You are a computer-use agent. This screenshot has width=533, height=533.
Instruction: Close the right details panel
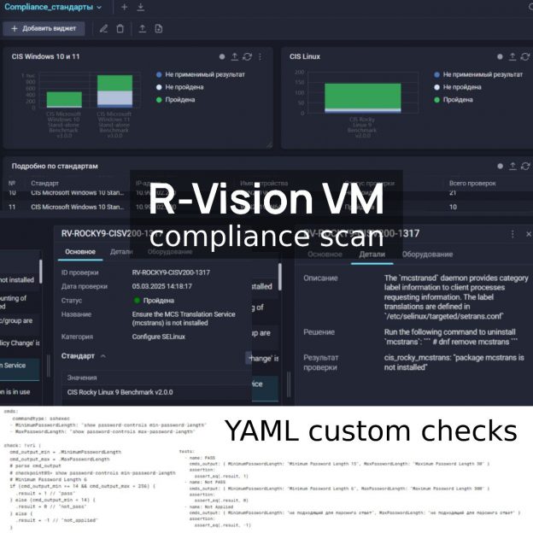pos(528,234)
